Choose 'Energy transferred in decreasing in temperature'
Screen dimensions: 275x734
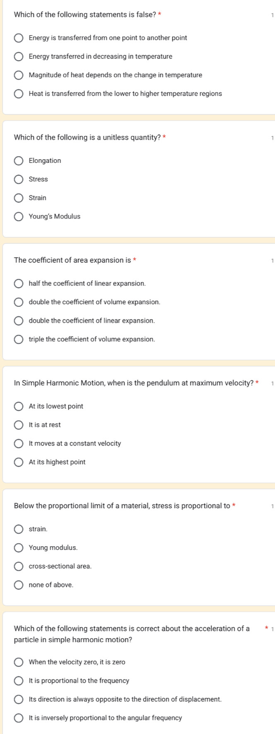(19, 57)
